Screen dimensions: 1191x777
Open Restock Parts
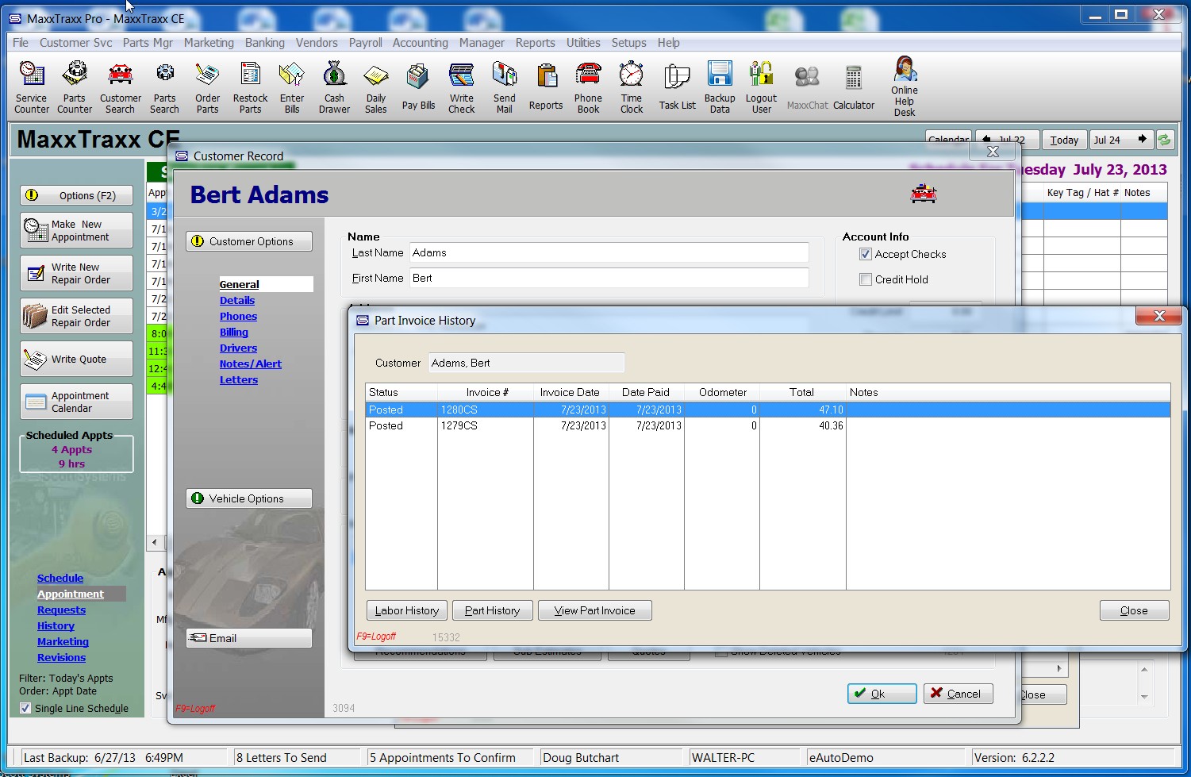tap(251, 87)
